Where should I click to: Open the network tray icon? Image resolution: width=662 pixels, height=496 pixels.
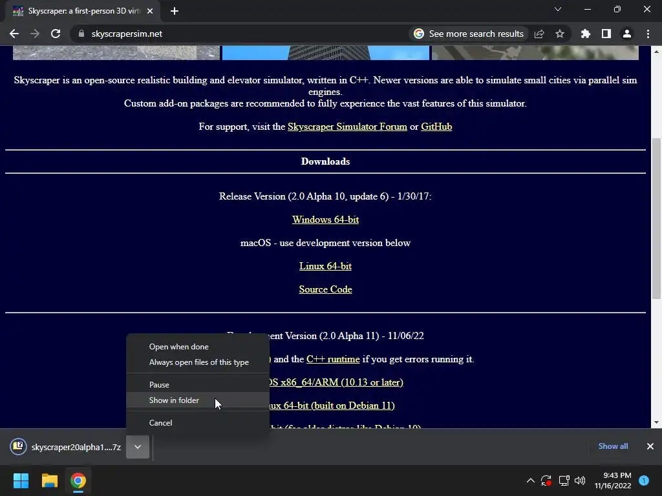pos(564,480)
